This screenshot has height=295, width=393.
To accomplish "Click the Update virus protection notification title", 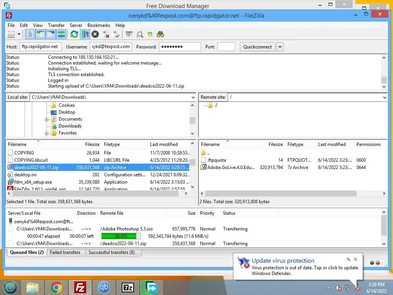I will pyautogui.click(x=283, y=261).
